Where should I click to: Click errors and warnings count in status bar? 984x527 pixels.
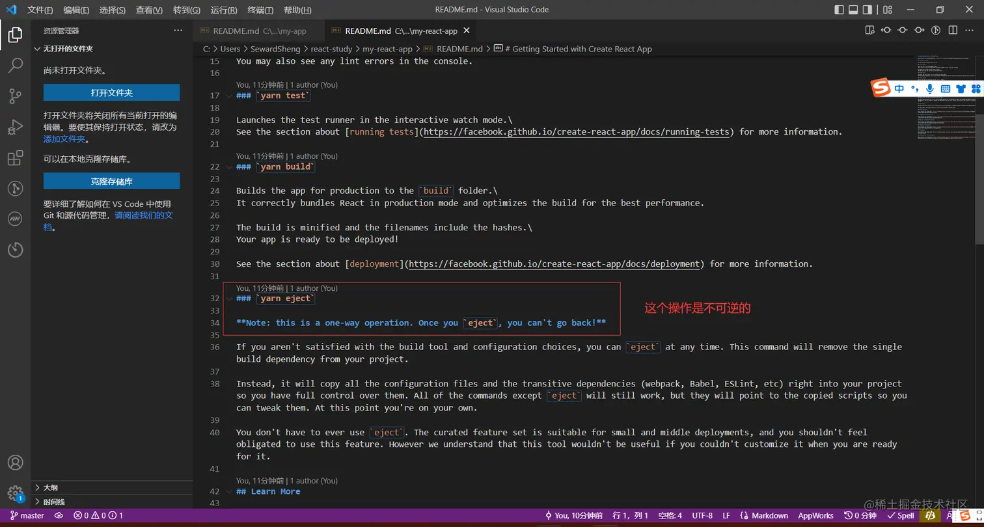pos(98,515)
